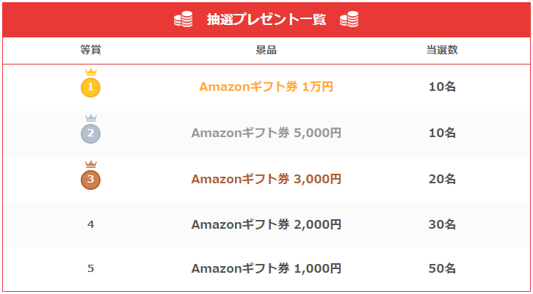Click the 当選数 column header
This screenshot has width=533, height=294.
coord(442,50)
